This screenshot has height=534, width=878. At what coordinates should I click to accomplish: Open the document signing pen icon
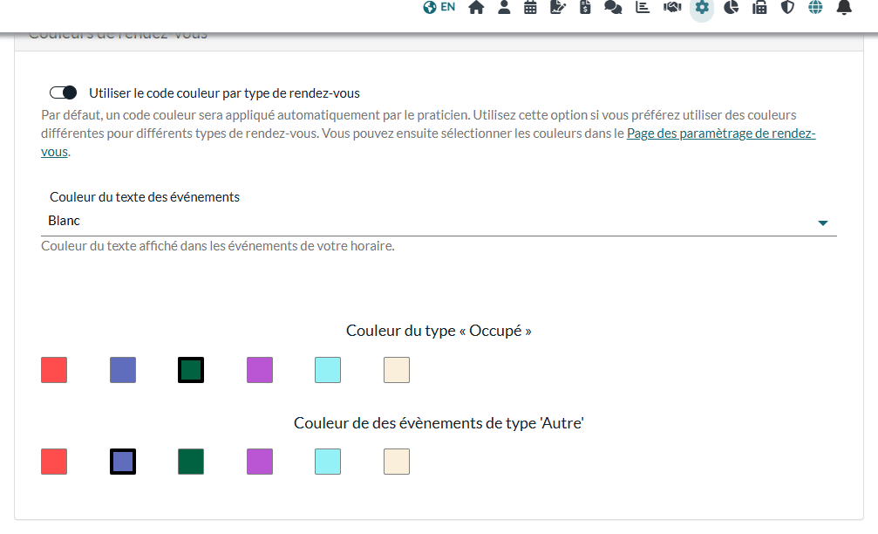558,7
